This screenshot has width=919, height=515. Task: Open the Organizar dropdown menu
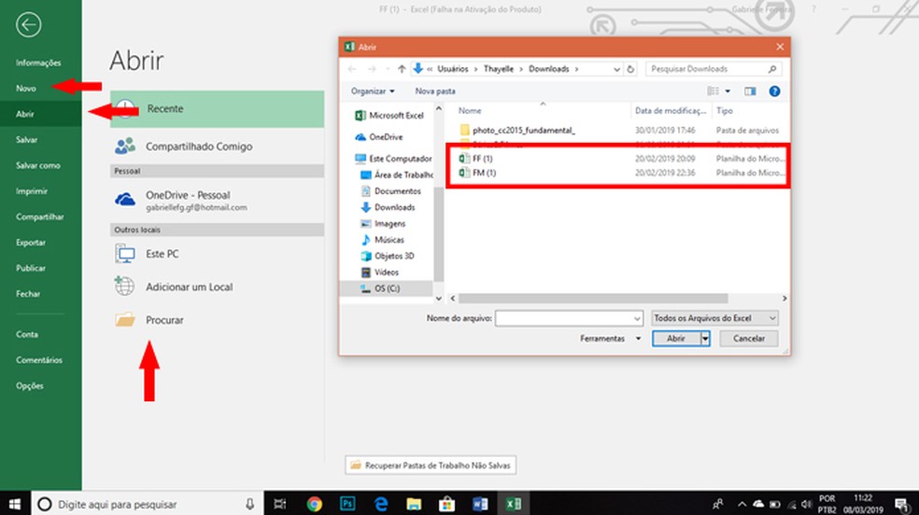coord(373,91)
